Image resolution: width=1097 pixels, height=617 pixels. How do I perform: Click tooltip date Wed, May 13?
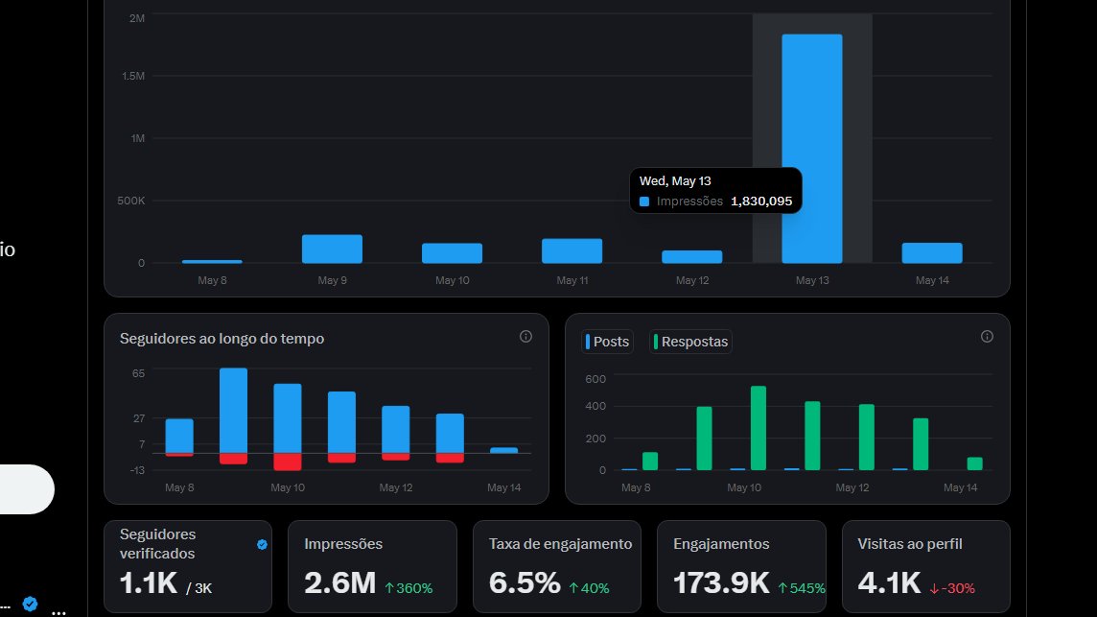pyautogui.click(x=675, y=181)
